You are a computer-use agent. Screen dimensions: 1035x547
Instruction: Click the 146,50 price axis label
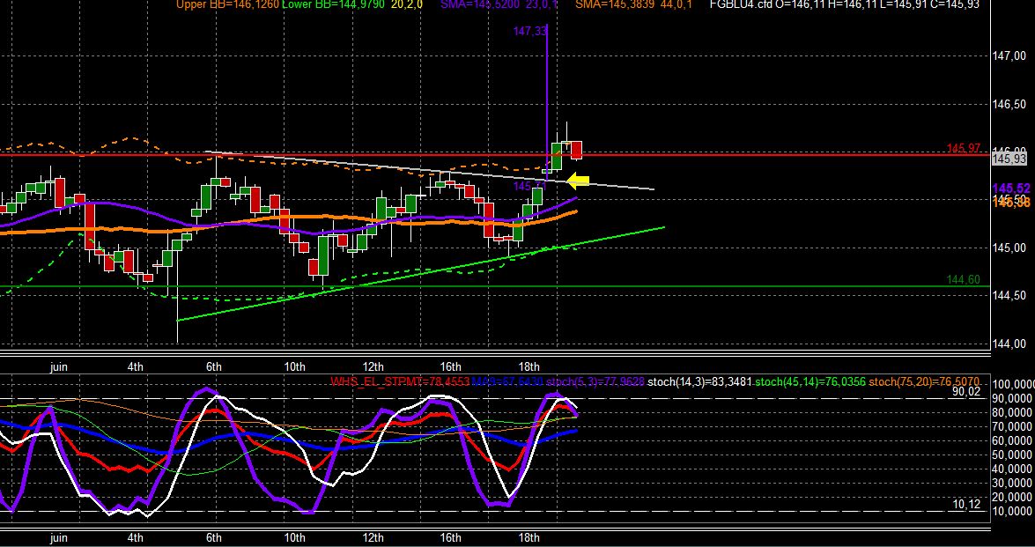point(1009,104)
